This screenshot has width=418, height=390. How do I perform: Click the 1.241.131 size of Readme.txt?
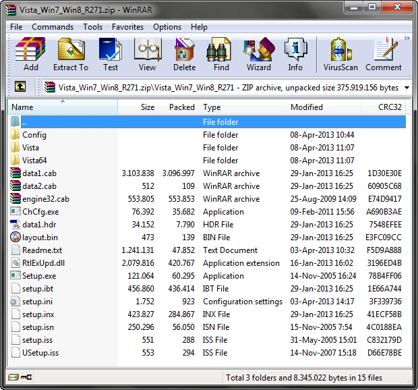point(138,250)
